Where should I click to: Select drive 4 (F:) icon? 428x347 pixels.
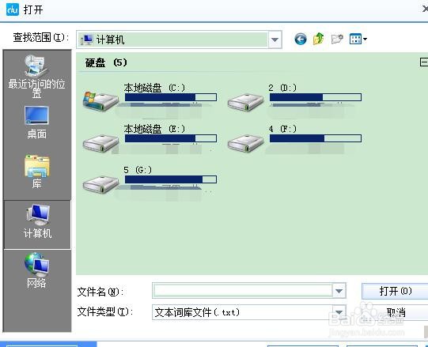(x=245, y=143)
